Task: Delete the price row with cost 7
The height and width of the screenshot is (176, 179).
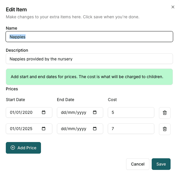Action: pos(164,129)
